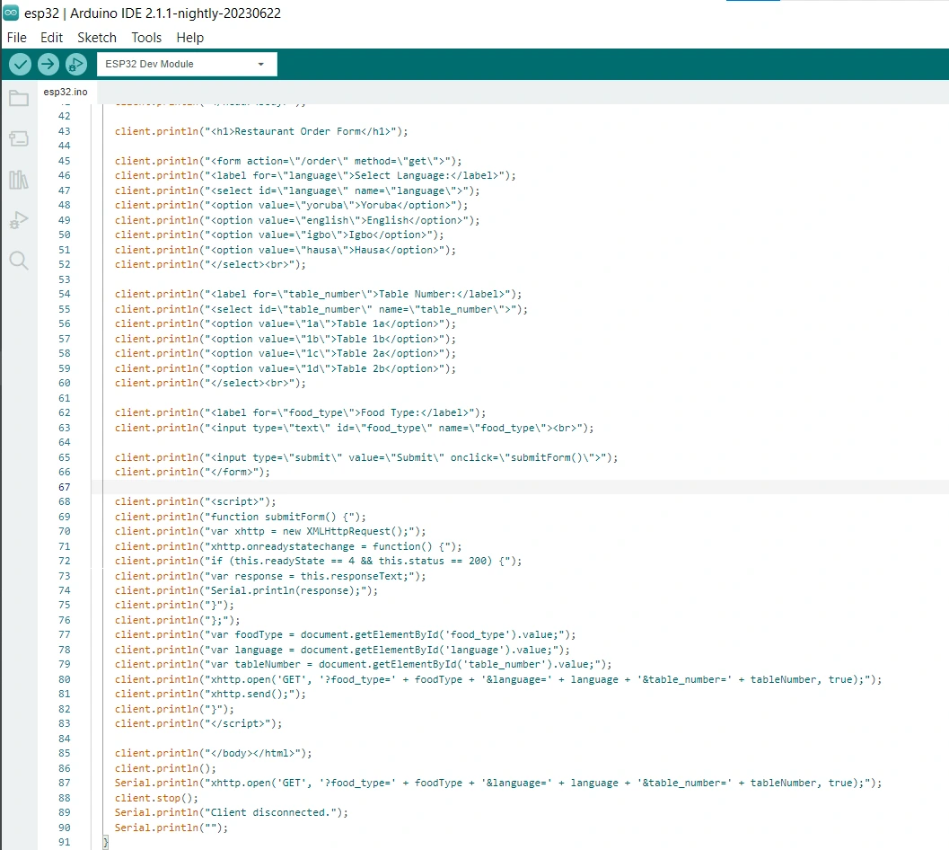This screenshot has width=949, height=850.
Task: Click the Select Language label code line
Action: [315, 176]
